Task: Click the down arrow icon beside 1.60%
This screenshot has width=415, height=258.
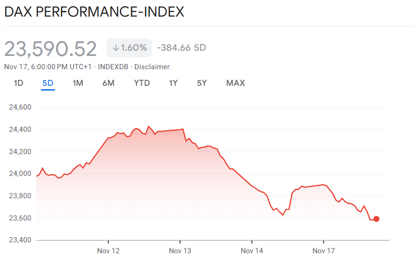Action: (x=115, y=48)
